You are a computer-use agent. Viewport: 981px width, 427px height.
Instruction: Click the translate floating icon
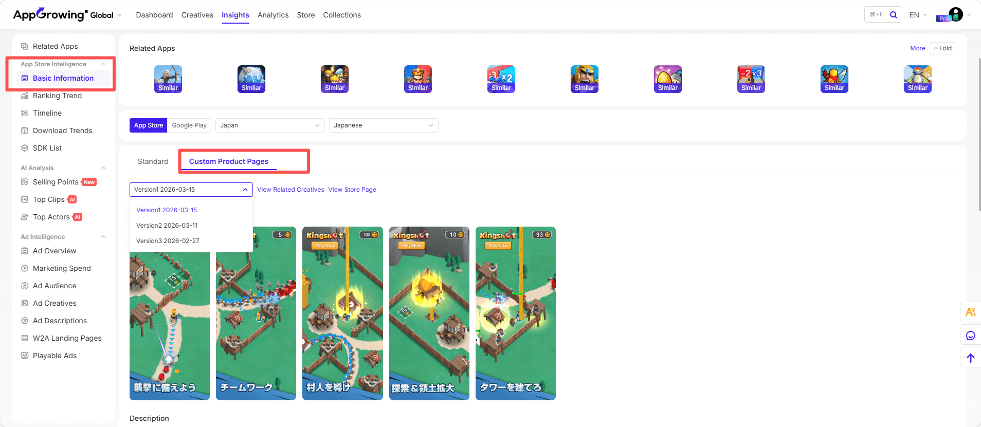[970, 312]
